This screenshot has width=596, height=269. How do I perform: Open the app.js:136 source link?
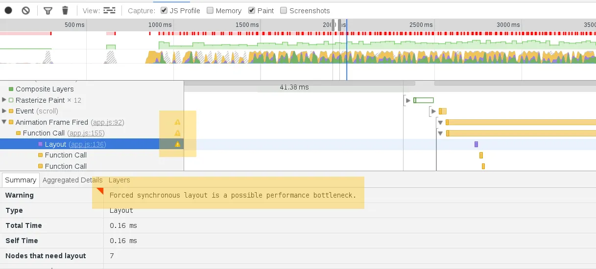tap(88, 144)
